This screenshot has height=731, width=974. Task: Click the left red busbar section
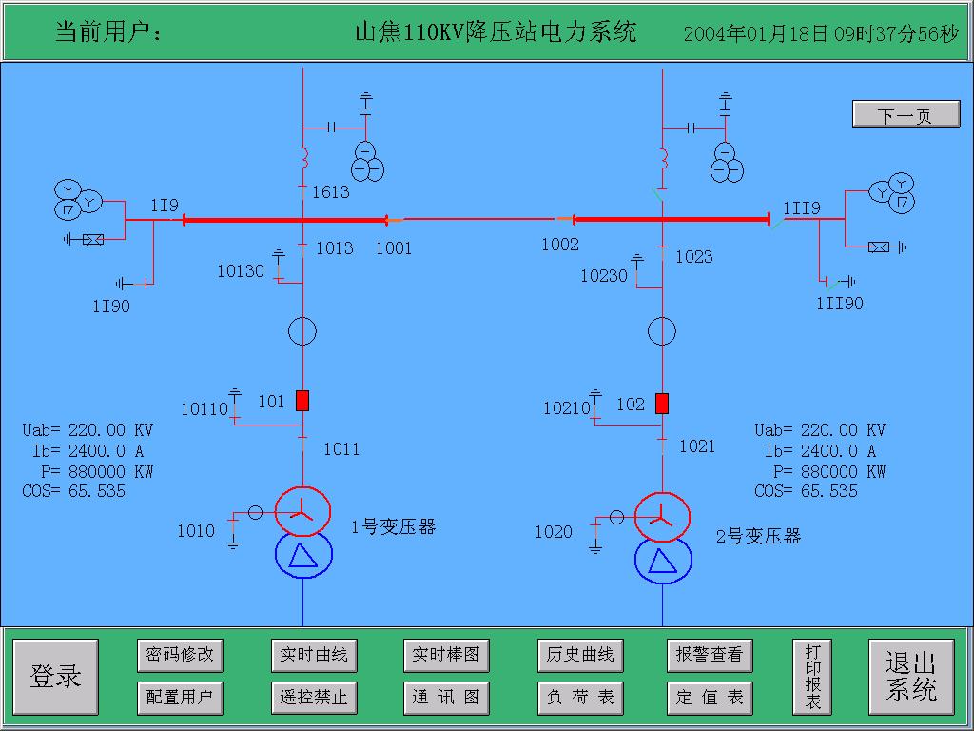[284, 220]
